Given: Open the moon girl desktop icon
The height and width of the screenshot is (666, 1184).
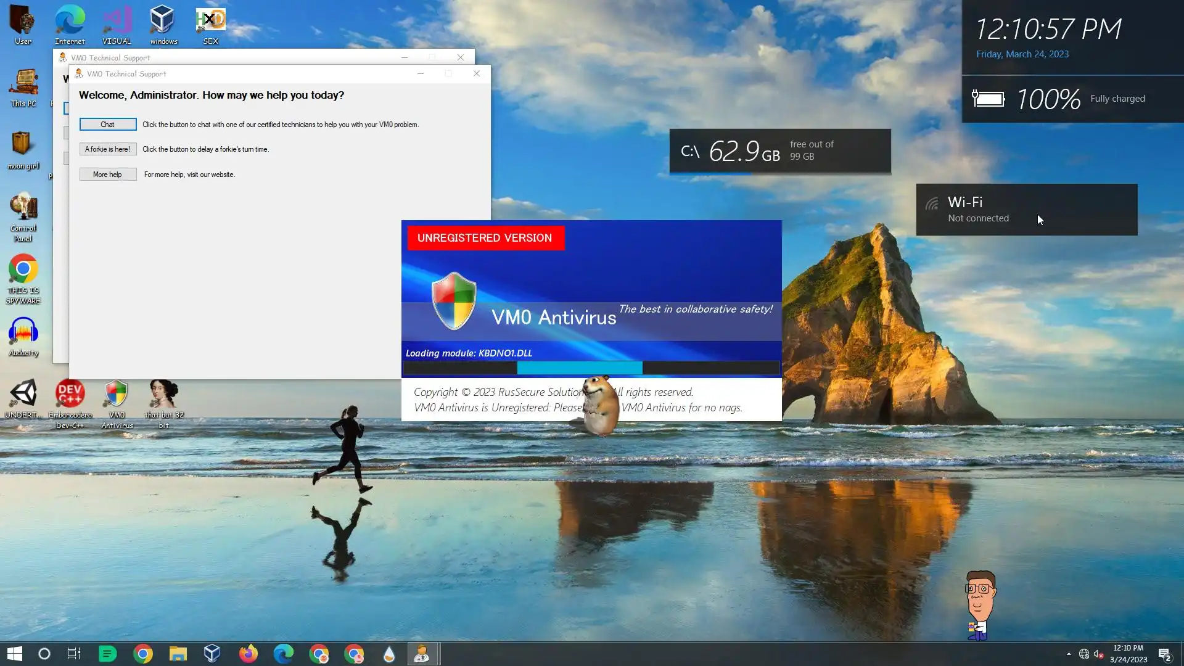Looking at the screenshot, I should 22,146.
